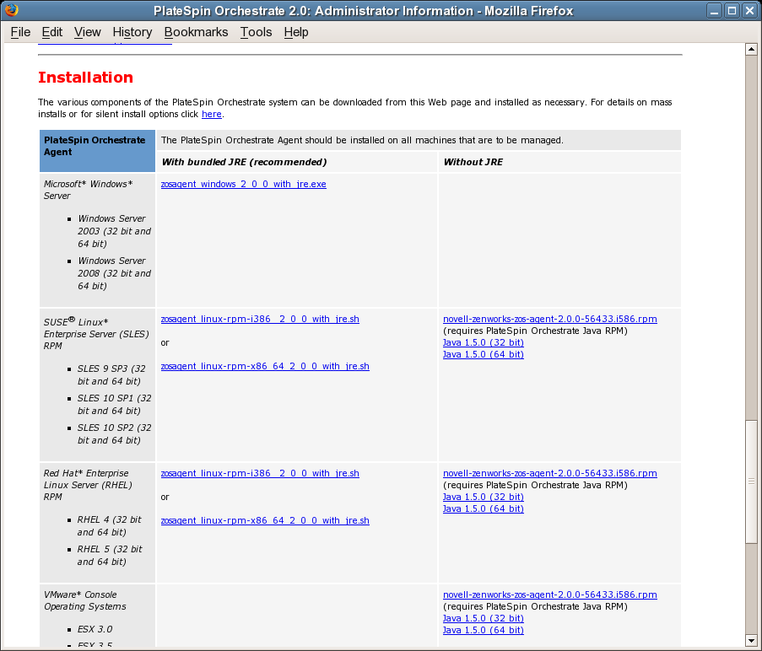
Task: Close the Firefox window
Action: [750, 11]
